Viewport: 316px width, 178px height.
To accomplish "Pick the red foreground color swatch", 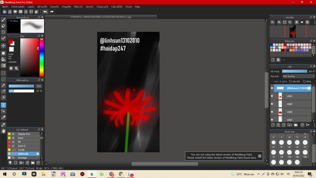I will point(10,42).
